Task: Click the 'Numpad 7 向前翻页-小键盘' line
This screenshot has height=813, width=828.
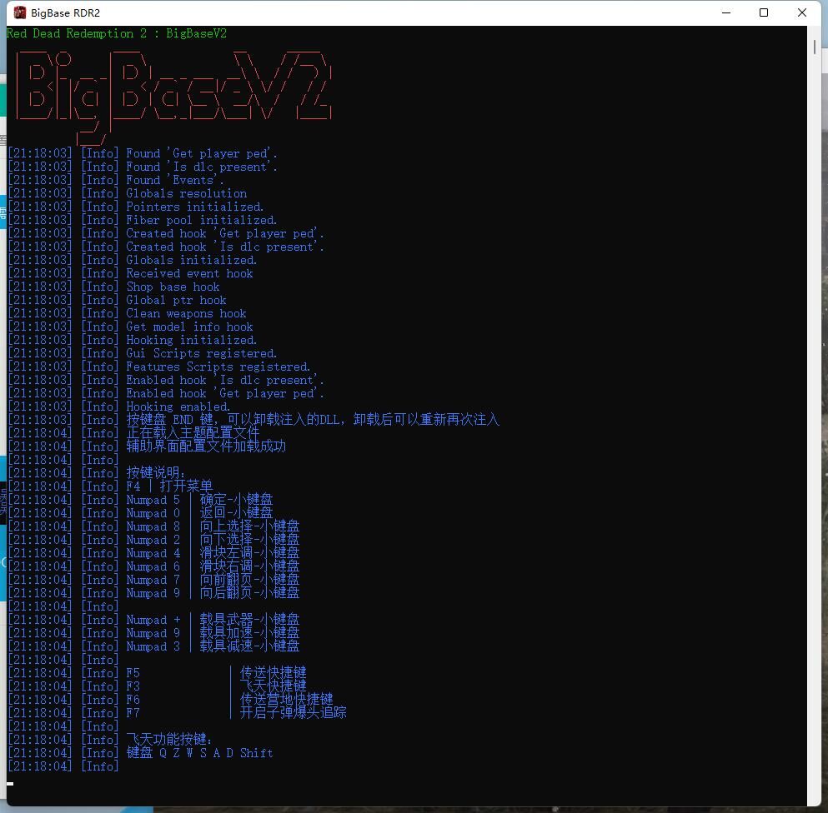Action: (x=153, y=580)
